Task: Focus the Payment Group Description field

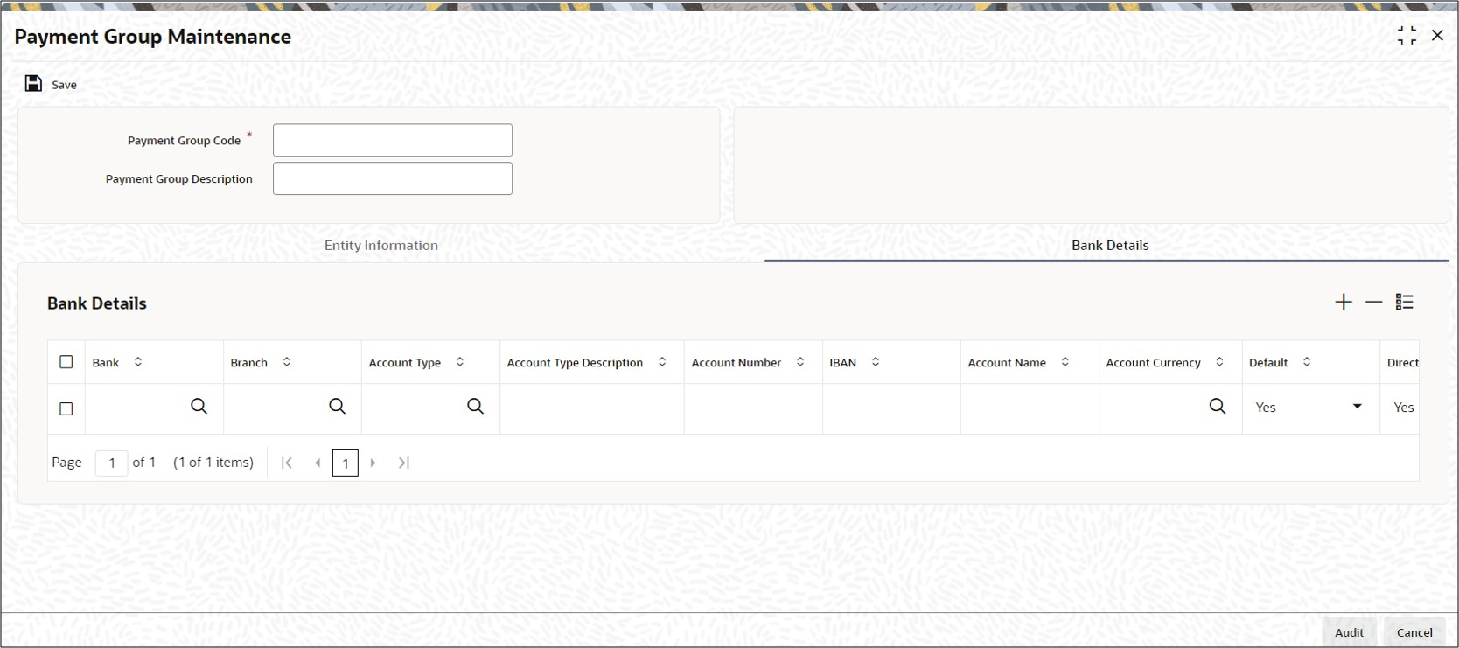Action: pos(393,178)
